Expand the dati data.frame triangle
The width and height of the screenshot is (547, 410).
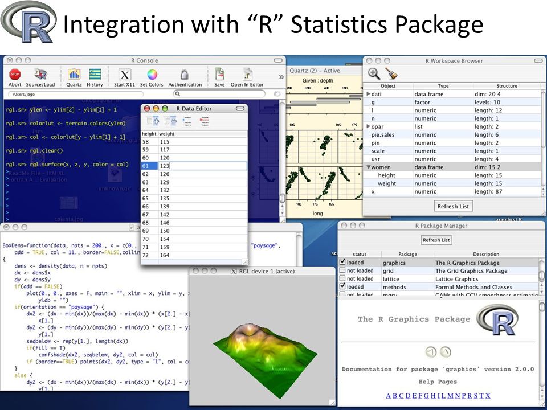(x=369, y=94)
